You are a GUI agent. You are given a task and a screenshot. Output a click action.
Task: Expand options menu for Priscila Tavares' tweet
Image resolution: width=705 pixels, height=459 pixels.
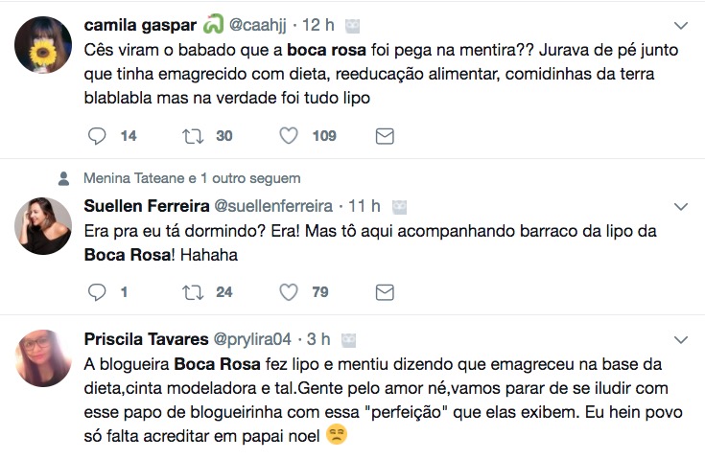[681, 339]
